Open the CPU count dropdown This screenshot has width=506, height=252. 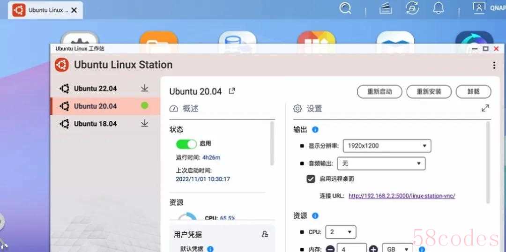click(x=341, y=232)
